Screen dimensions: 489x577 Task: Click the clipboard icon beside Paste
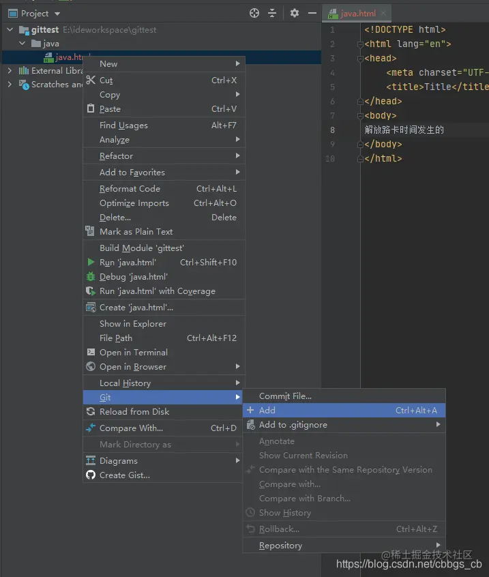click(x=91, y=108)
